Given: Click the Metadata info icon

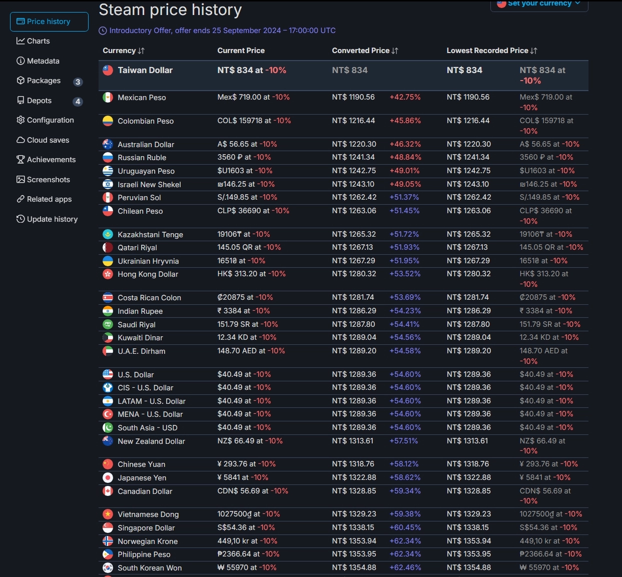Looking at the screenshot, I should pos(21,61).
